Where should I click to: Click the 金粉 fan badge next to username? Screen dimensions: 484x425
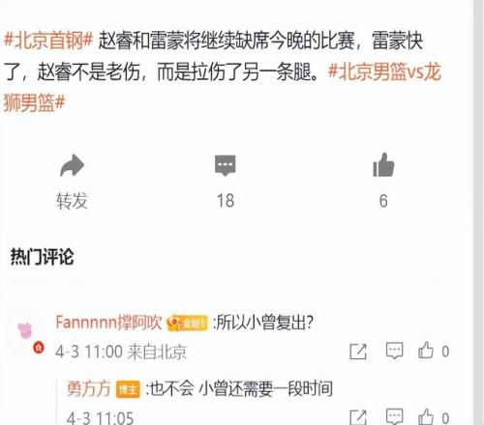[187, 323]
